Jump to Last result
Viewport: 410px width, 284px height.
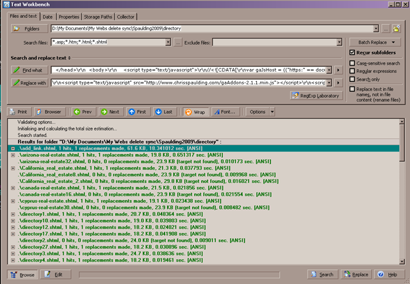point(165,112)
